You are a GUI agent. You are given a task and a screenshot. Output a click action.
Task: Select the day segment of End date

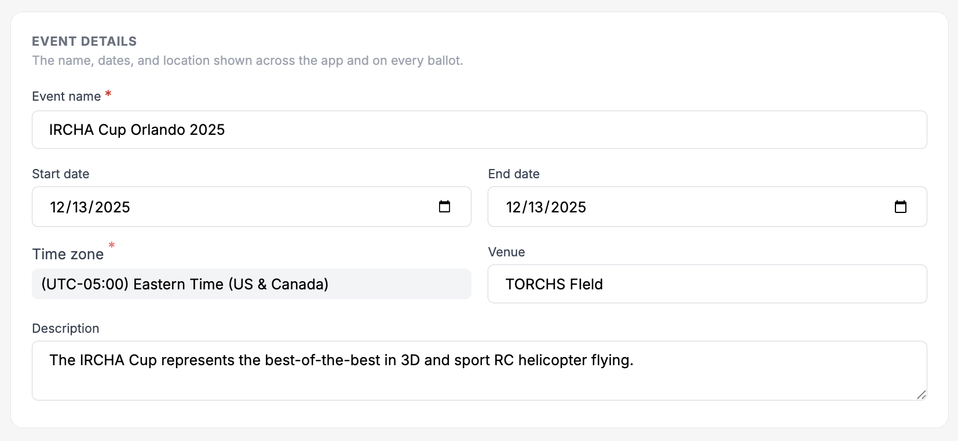(536, 207)
